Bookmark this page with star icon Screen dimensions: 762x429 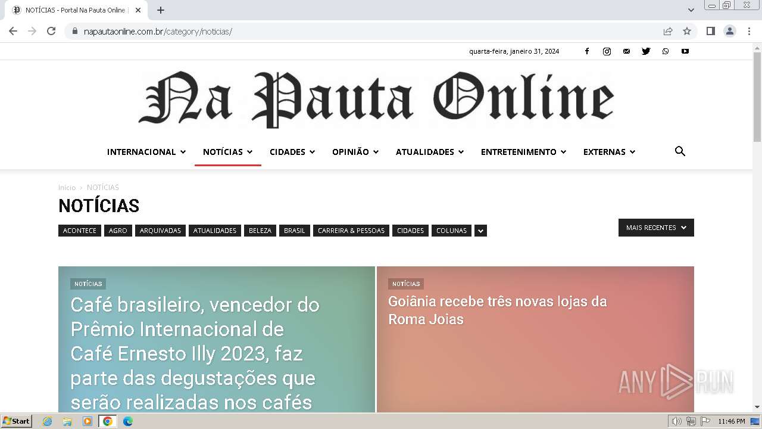click(687, 31)
